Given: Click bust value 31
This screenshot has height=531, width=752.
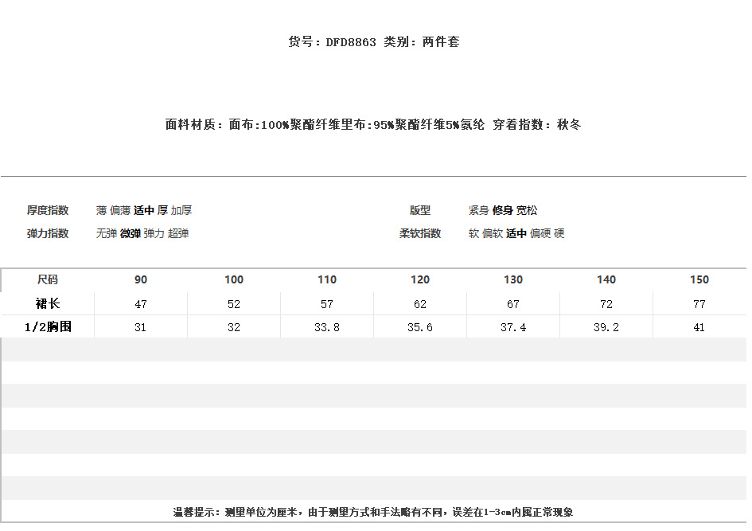Looking at the screenshot, I should click(141, 328).
